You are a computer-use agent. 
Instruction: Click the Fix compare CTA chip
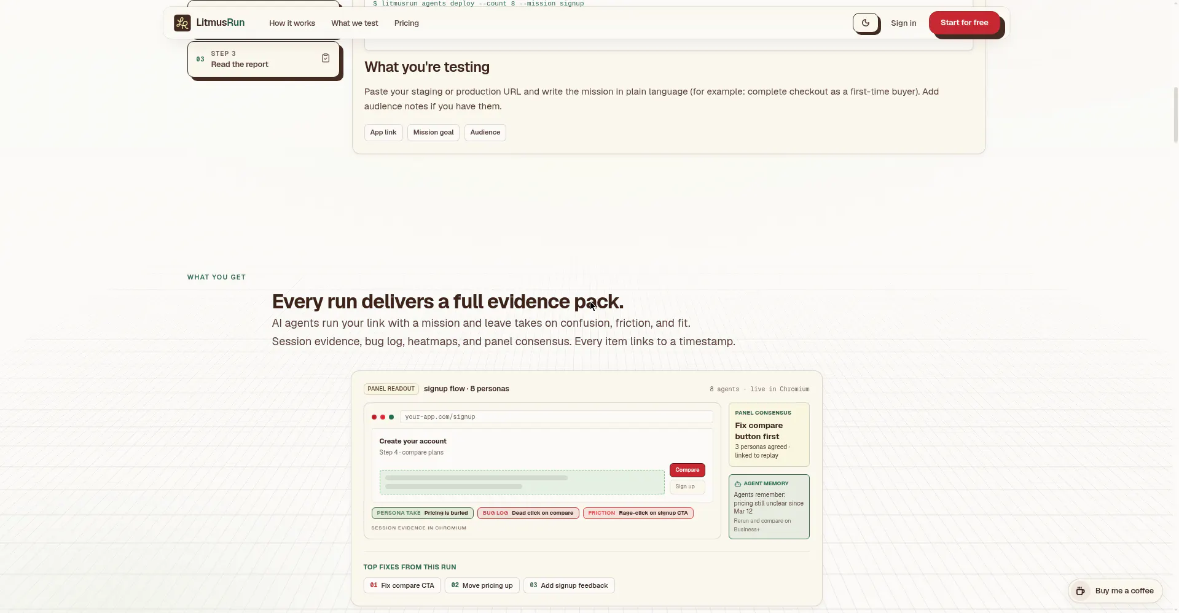[x=402, y=585]
